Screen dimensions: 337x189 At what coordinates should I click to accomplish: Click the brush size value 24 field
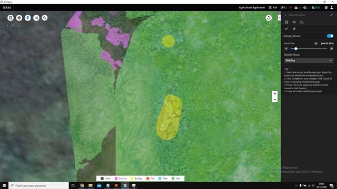(x=316, y=44)
